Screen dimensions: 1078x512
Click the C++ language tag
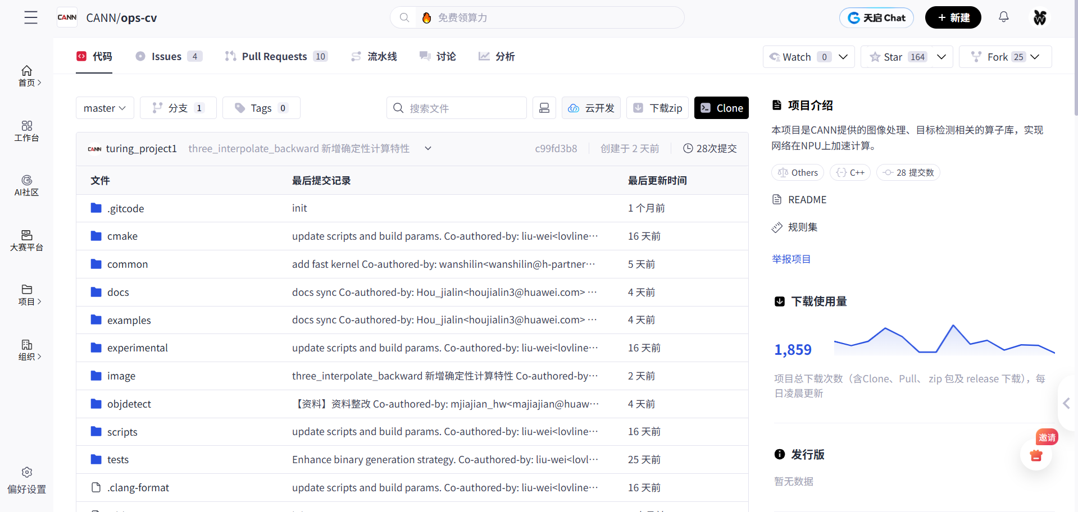[850, 172]
